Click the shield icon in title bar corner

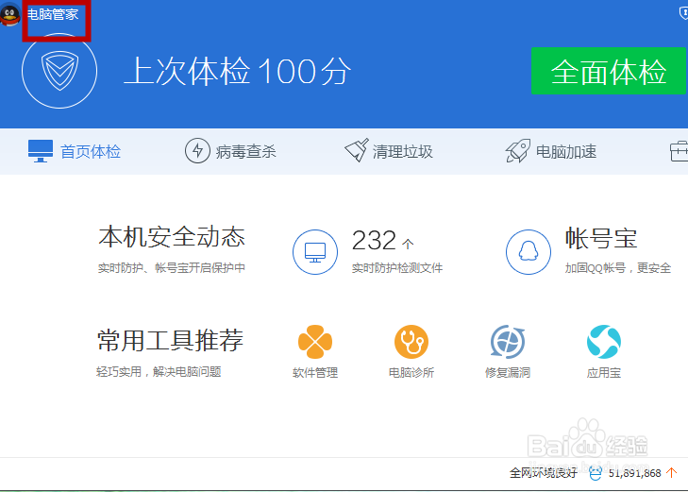(x=683, y=12)
